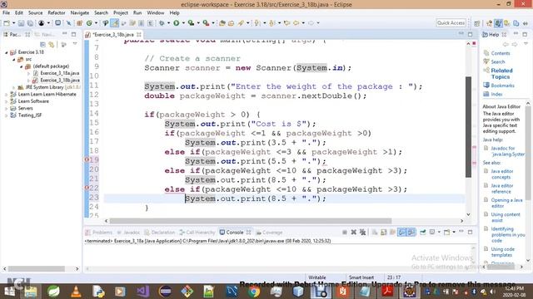Open dropdown arrow next to Run button
Image resolution: width=533 pixels, height=299 pixels.
(183, 23)
